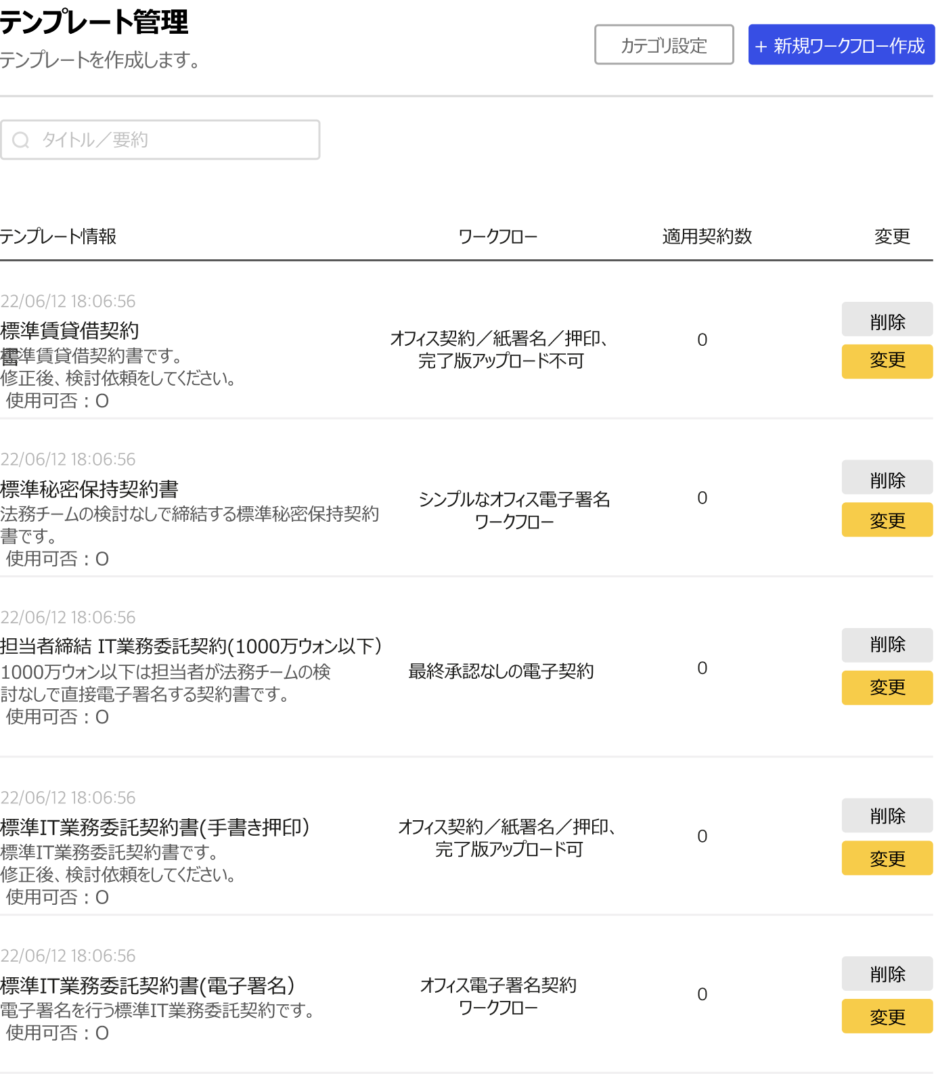936x1074 pixels.
Task: Delete the 標準秘密保持契約書 template
Action: point(887,478)
